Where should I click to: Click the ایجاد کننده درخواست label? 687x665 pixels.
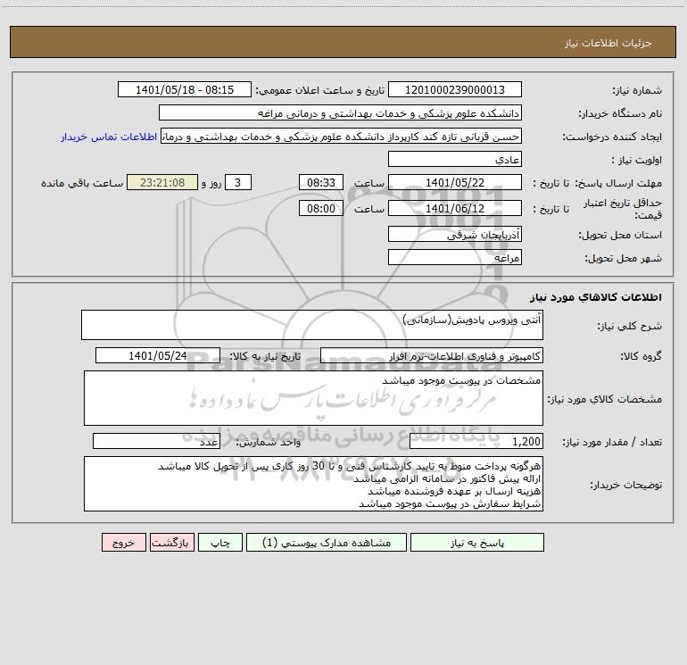click(x=612, y=137)
